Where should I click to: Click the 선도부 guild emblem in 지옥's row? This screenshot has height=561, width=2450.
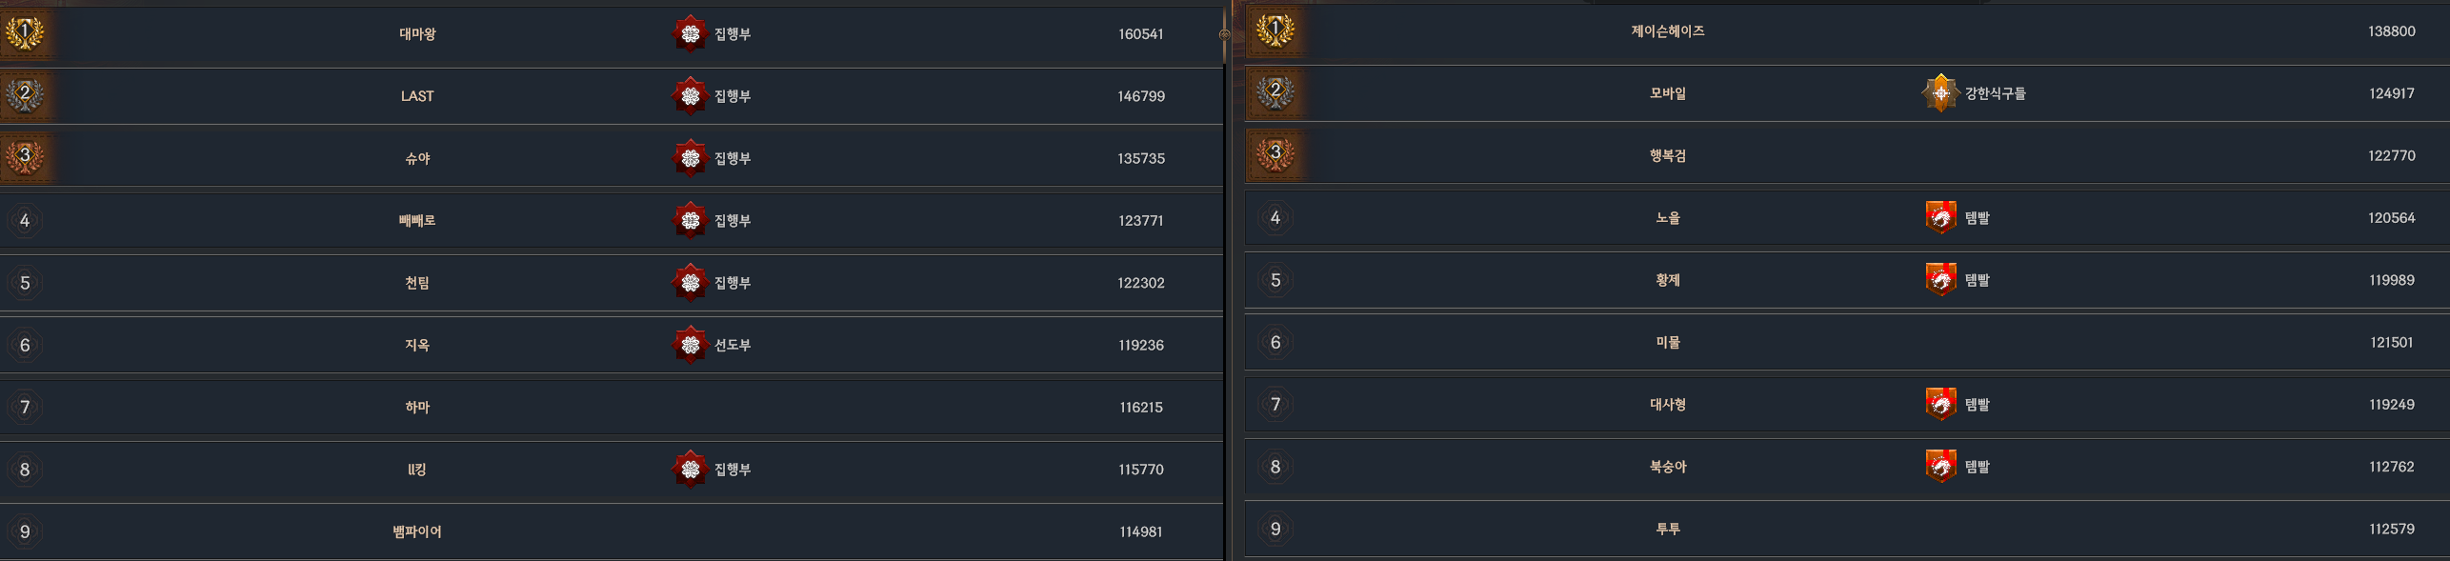click(690, 345)
